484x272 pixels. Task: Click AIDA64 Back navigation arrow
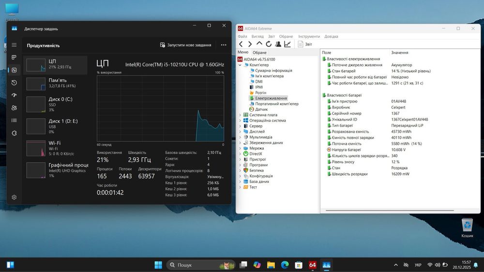click(241, 44)
